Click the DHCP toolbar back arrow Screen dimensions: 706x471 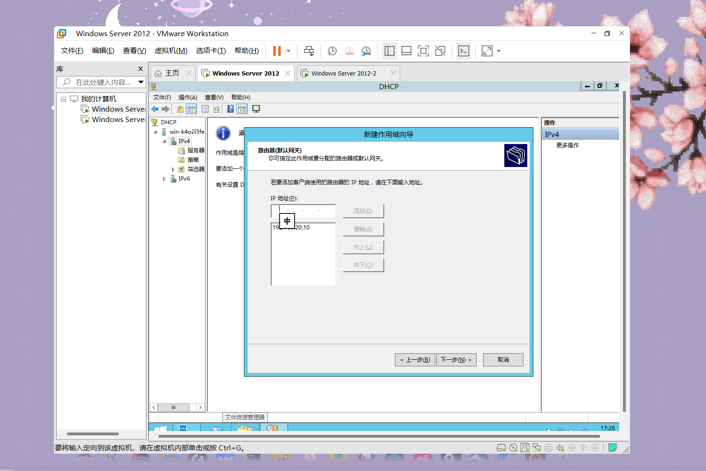[155, 109]
